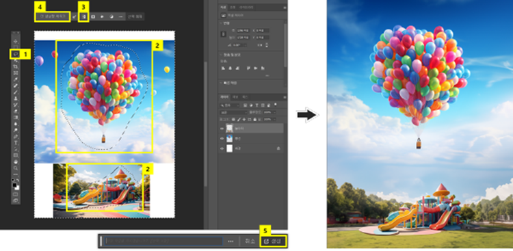
Task: Click the foreground color swatch
Action: point(14,185)
